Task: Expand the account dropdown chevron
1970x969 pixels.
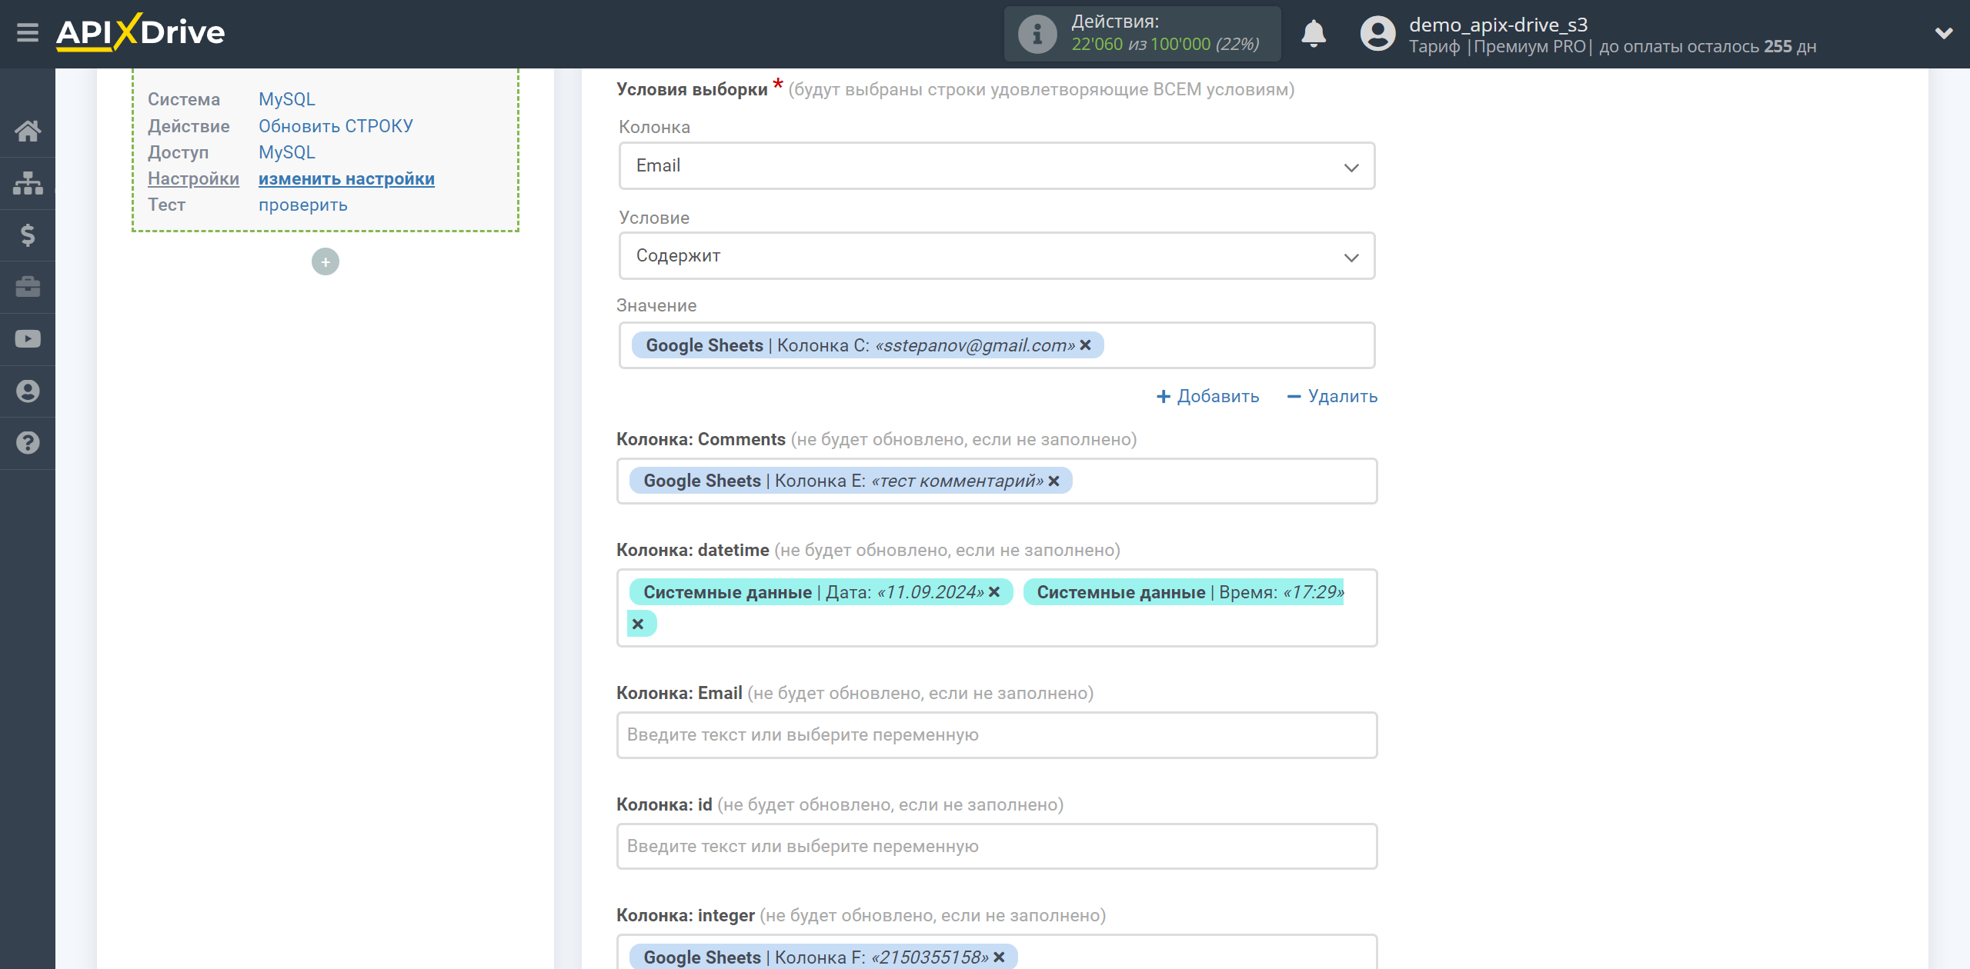Action: pos(1943,33)
